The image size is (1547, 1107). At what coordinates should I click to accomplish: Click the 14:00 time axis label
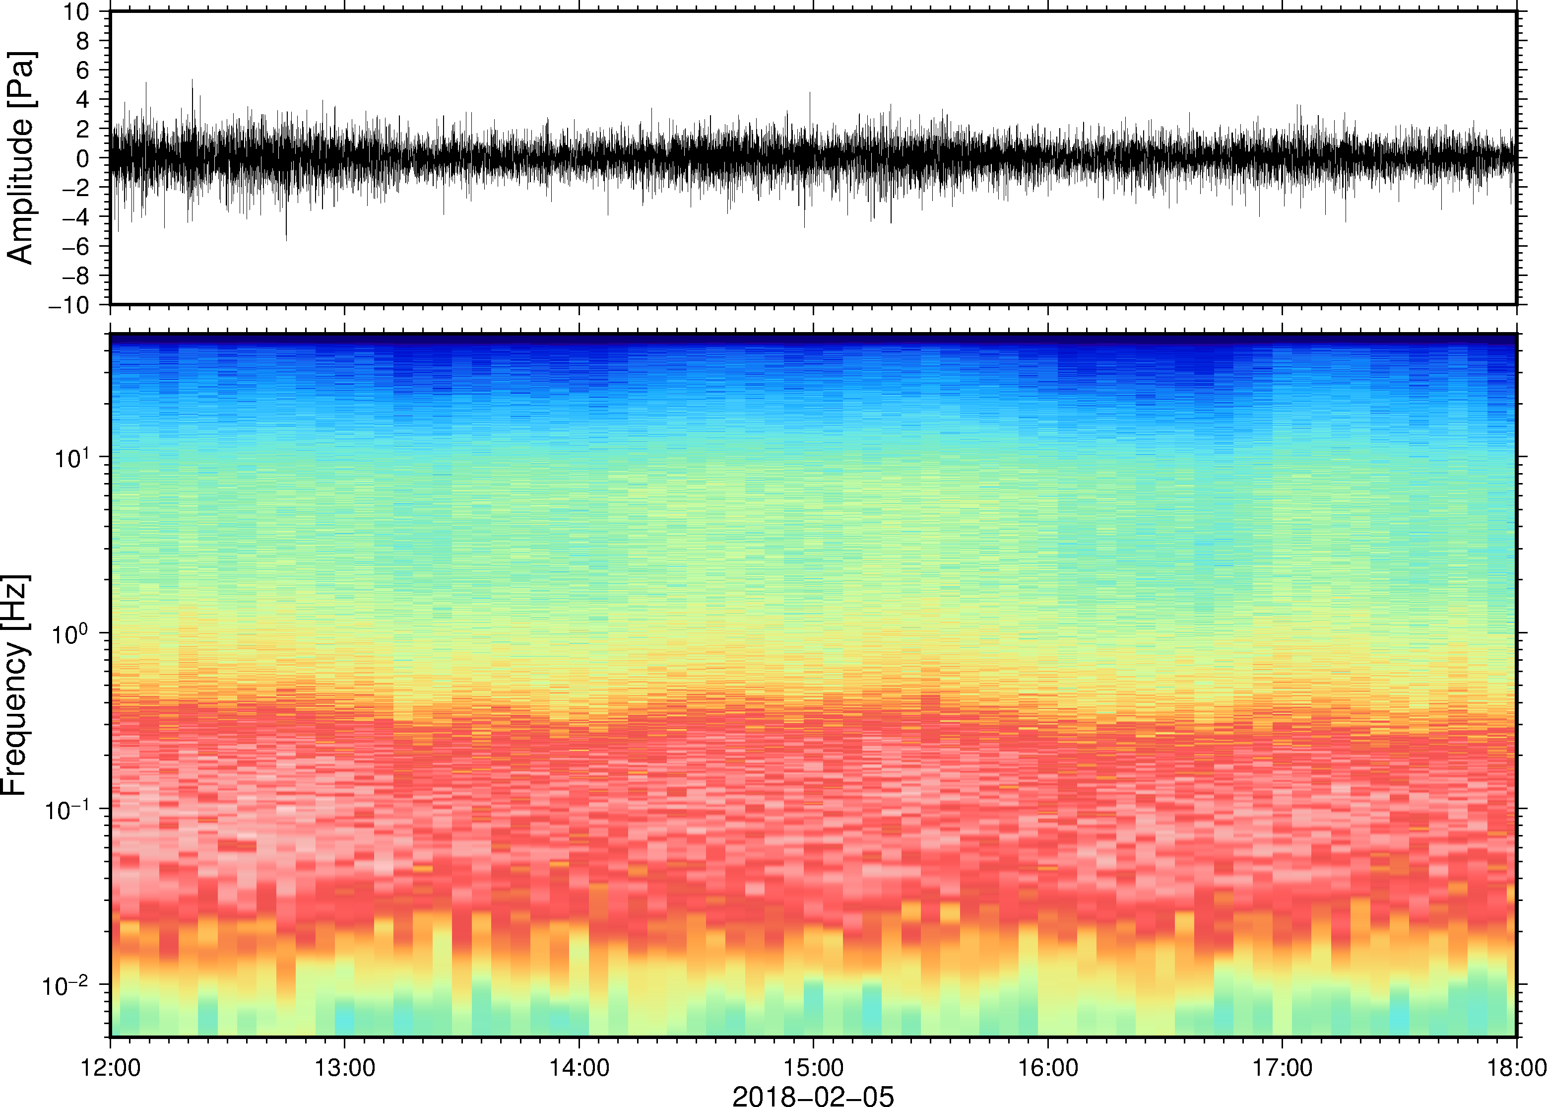(x=579, y=1067)
